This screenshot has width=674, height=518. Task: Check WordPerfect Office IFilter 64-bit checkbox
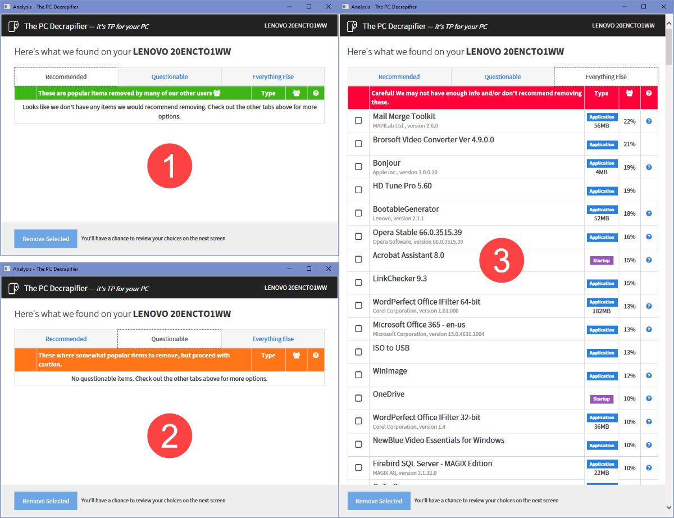[x=358, y=306]
